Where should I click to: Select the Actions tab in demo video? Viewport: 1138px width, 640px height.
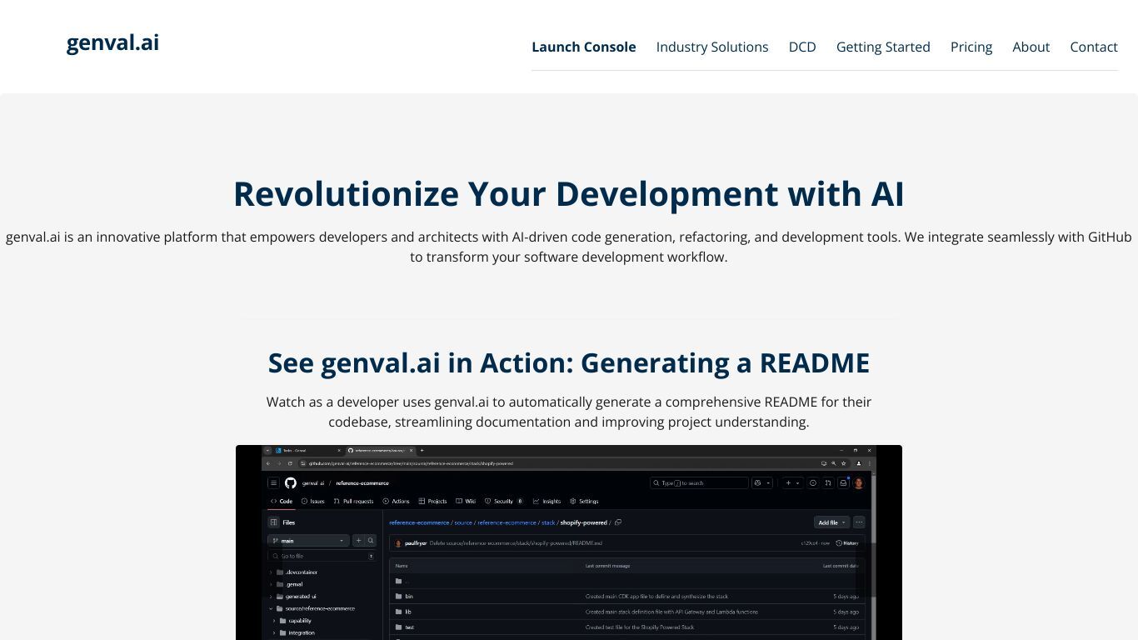click(396, 502)
